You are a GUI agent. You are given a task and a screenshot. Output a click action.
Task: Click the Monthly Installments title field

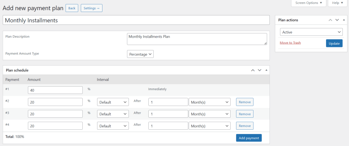(136, 20)
